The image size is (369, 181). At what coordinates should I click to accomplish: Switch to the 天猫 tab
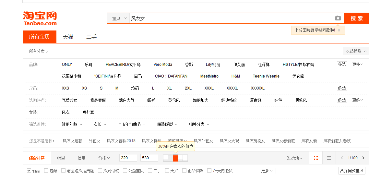click(68, 37)
